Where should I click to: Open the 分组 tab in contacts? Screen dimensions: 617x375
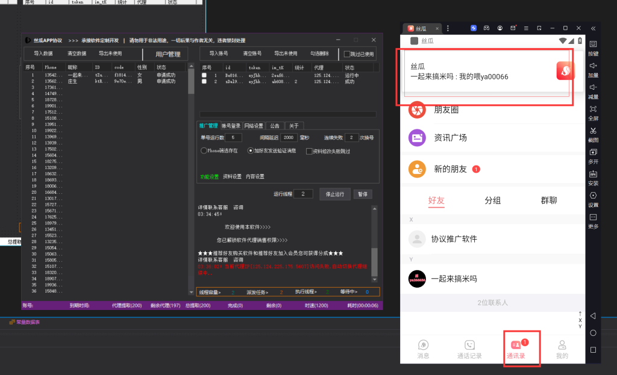(x=493, y=200)
